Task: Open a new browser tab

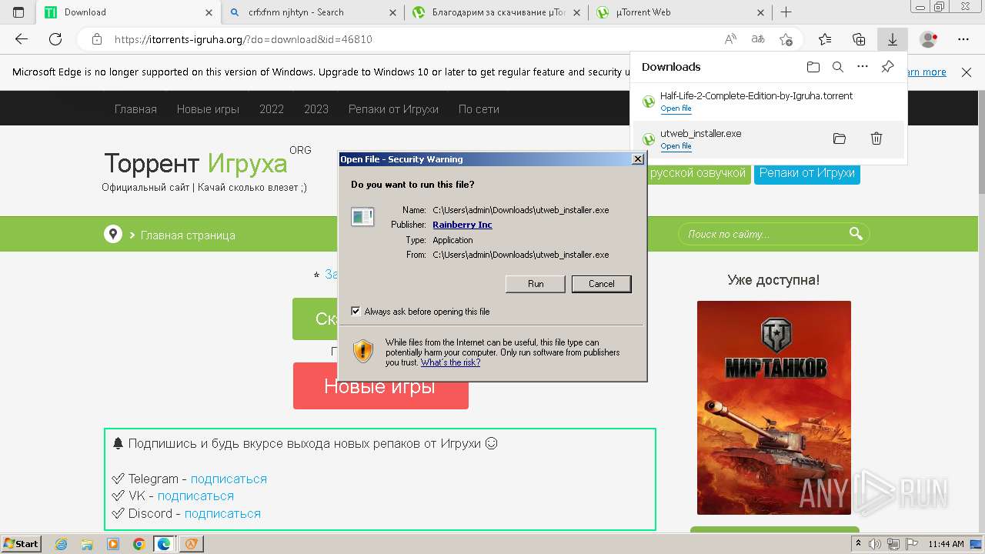Action: (786, 12)
